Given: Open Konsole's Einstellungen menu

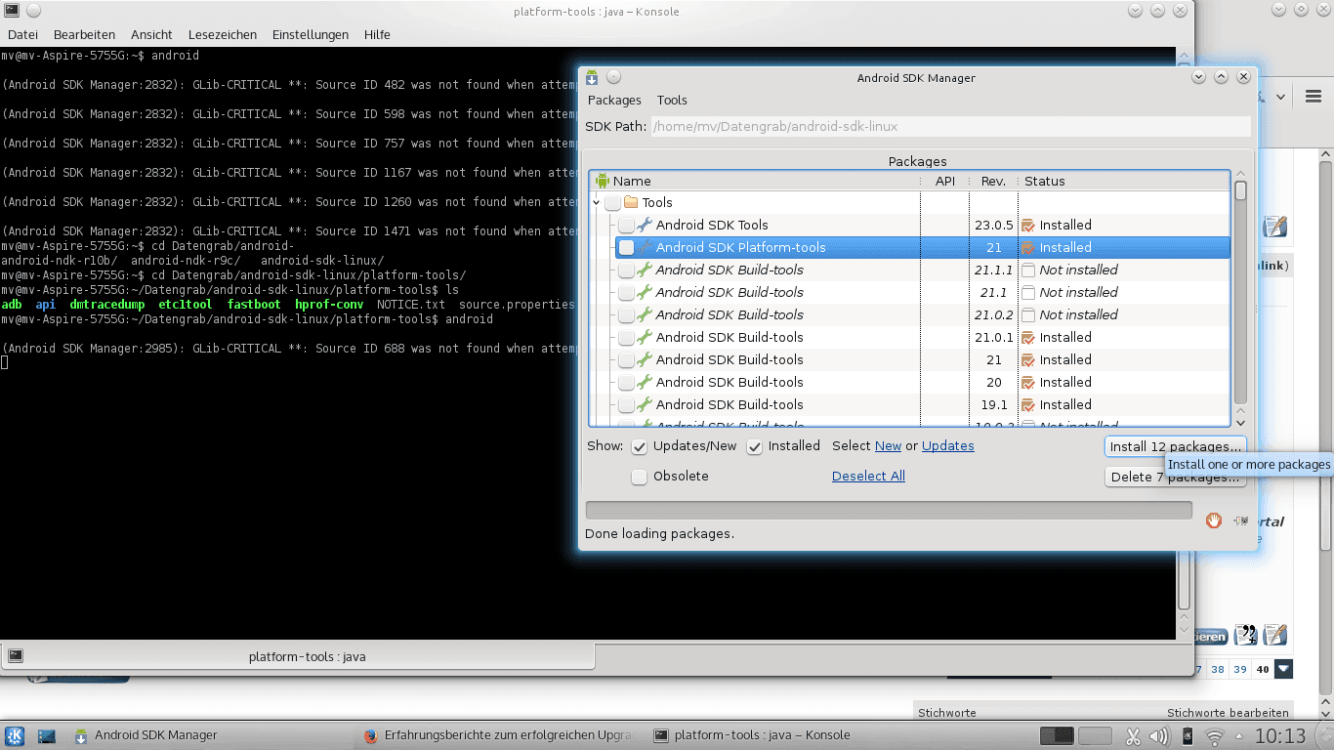Looking at the screenshot, I should click(311, 34).
